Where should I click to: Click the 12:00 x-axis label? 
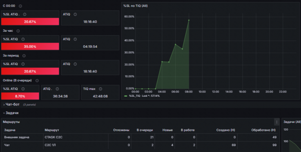pos(216,92)
